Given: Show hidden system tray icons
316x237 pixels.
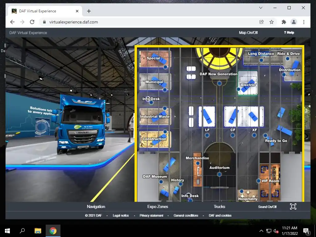Looking at the screenshot, I should coord(261,231).
